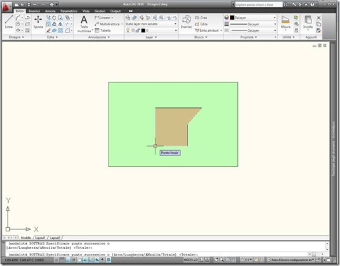Toggle the layer lock icon
340x266 pixels.
138,31
